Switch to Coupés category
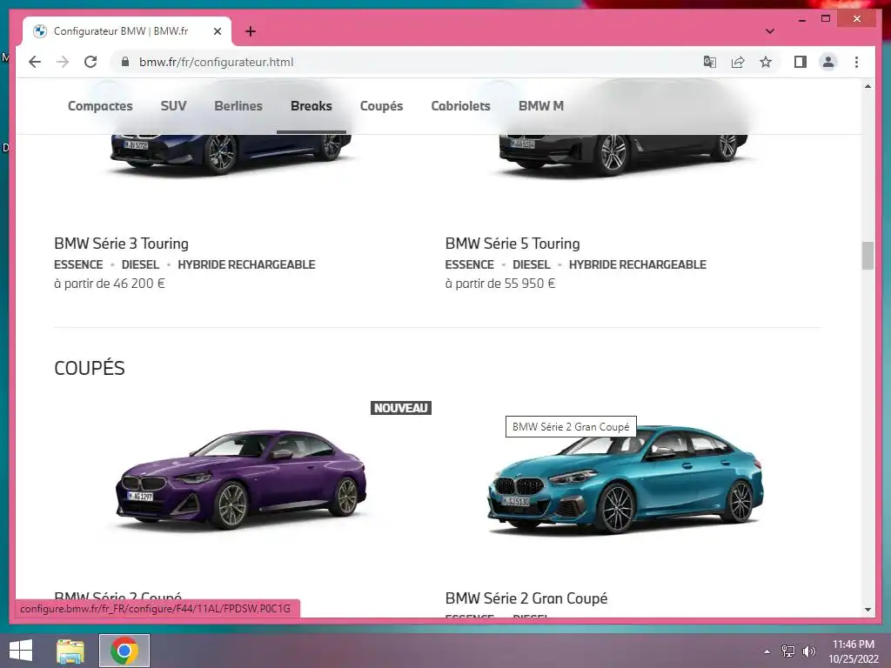The width and height of the screenshot is (891, 668). click(381, 105)
